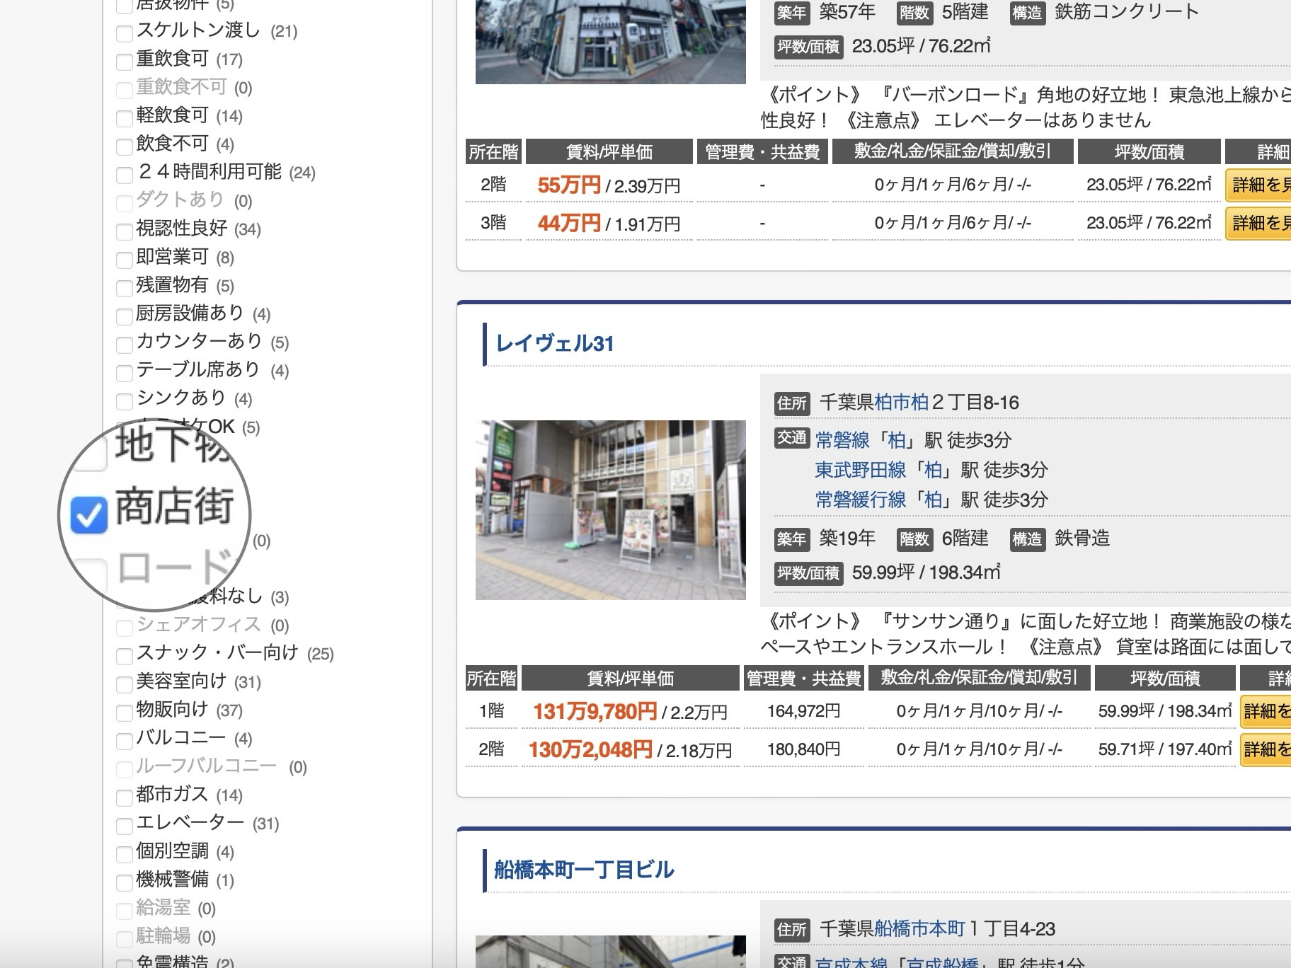The image size is (1291, 968).
Task: View details for the 55万円 2階 unit
Action: coord(1260,185)
